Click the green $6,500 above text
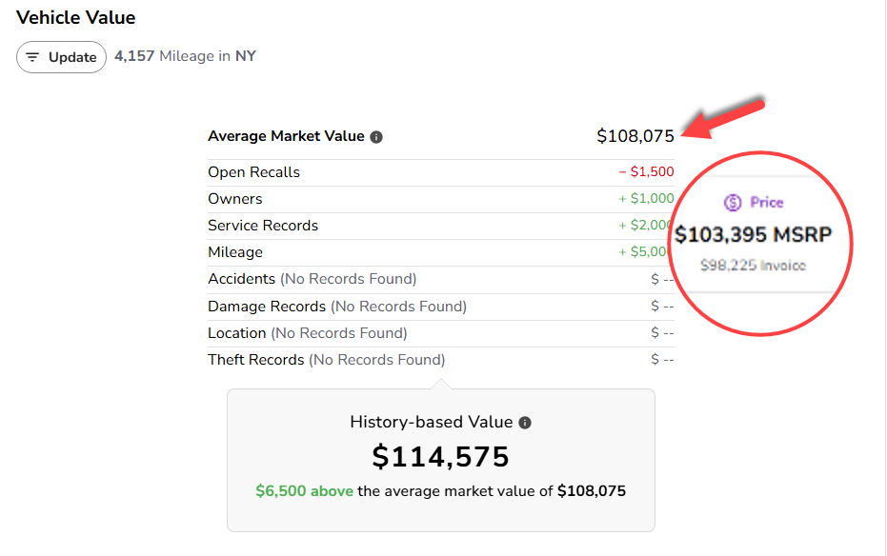 (x=304, y=491)
